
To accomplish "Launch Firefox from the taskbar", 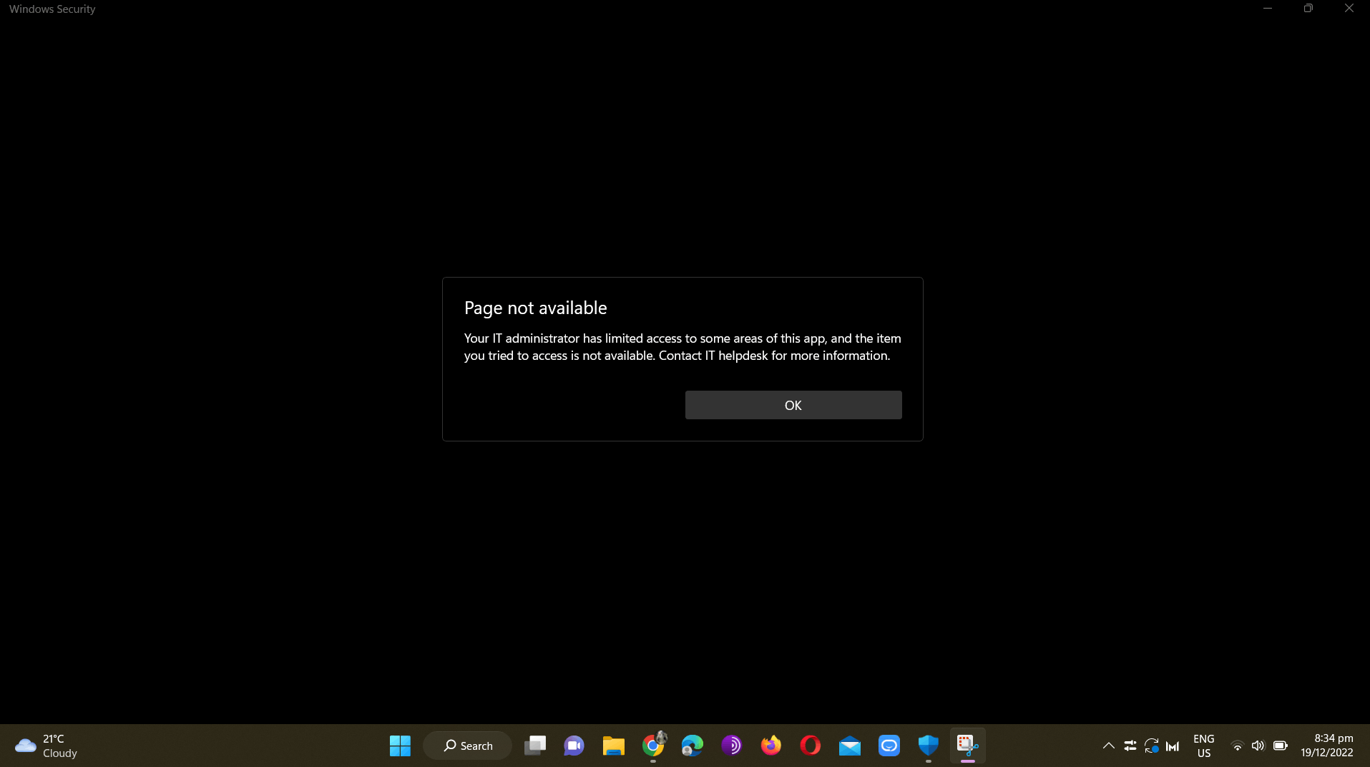I will pyautogui.click(x=770, y=746).
